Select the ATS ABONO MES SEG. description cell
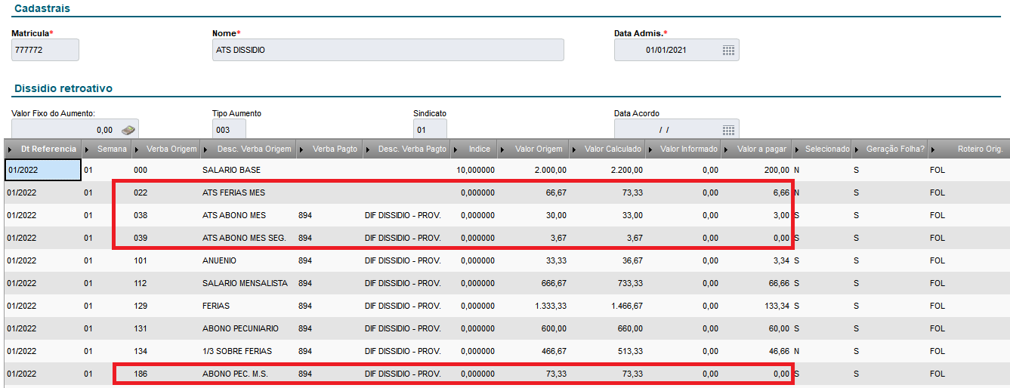The height and width of the screenshot is (388, 1010). point(244,238)
